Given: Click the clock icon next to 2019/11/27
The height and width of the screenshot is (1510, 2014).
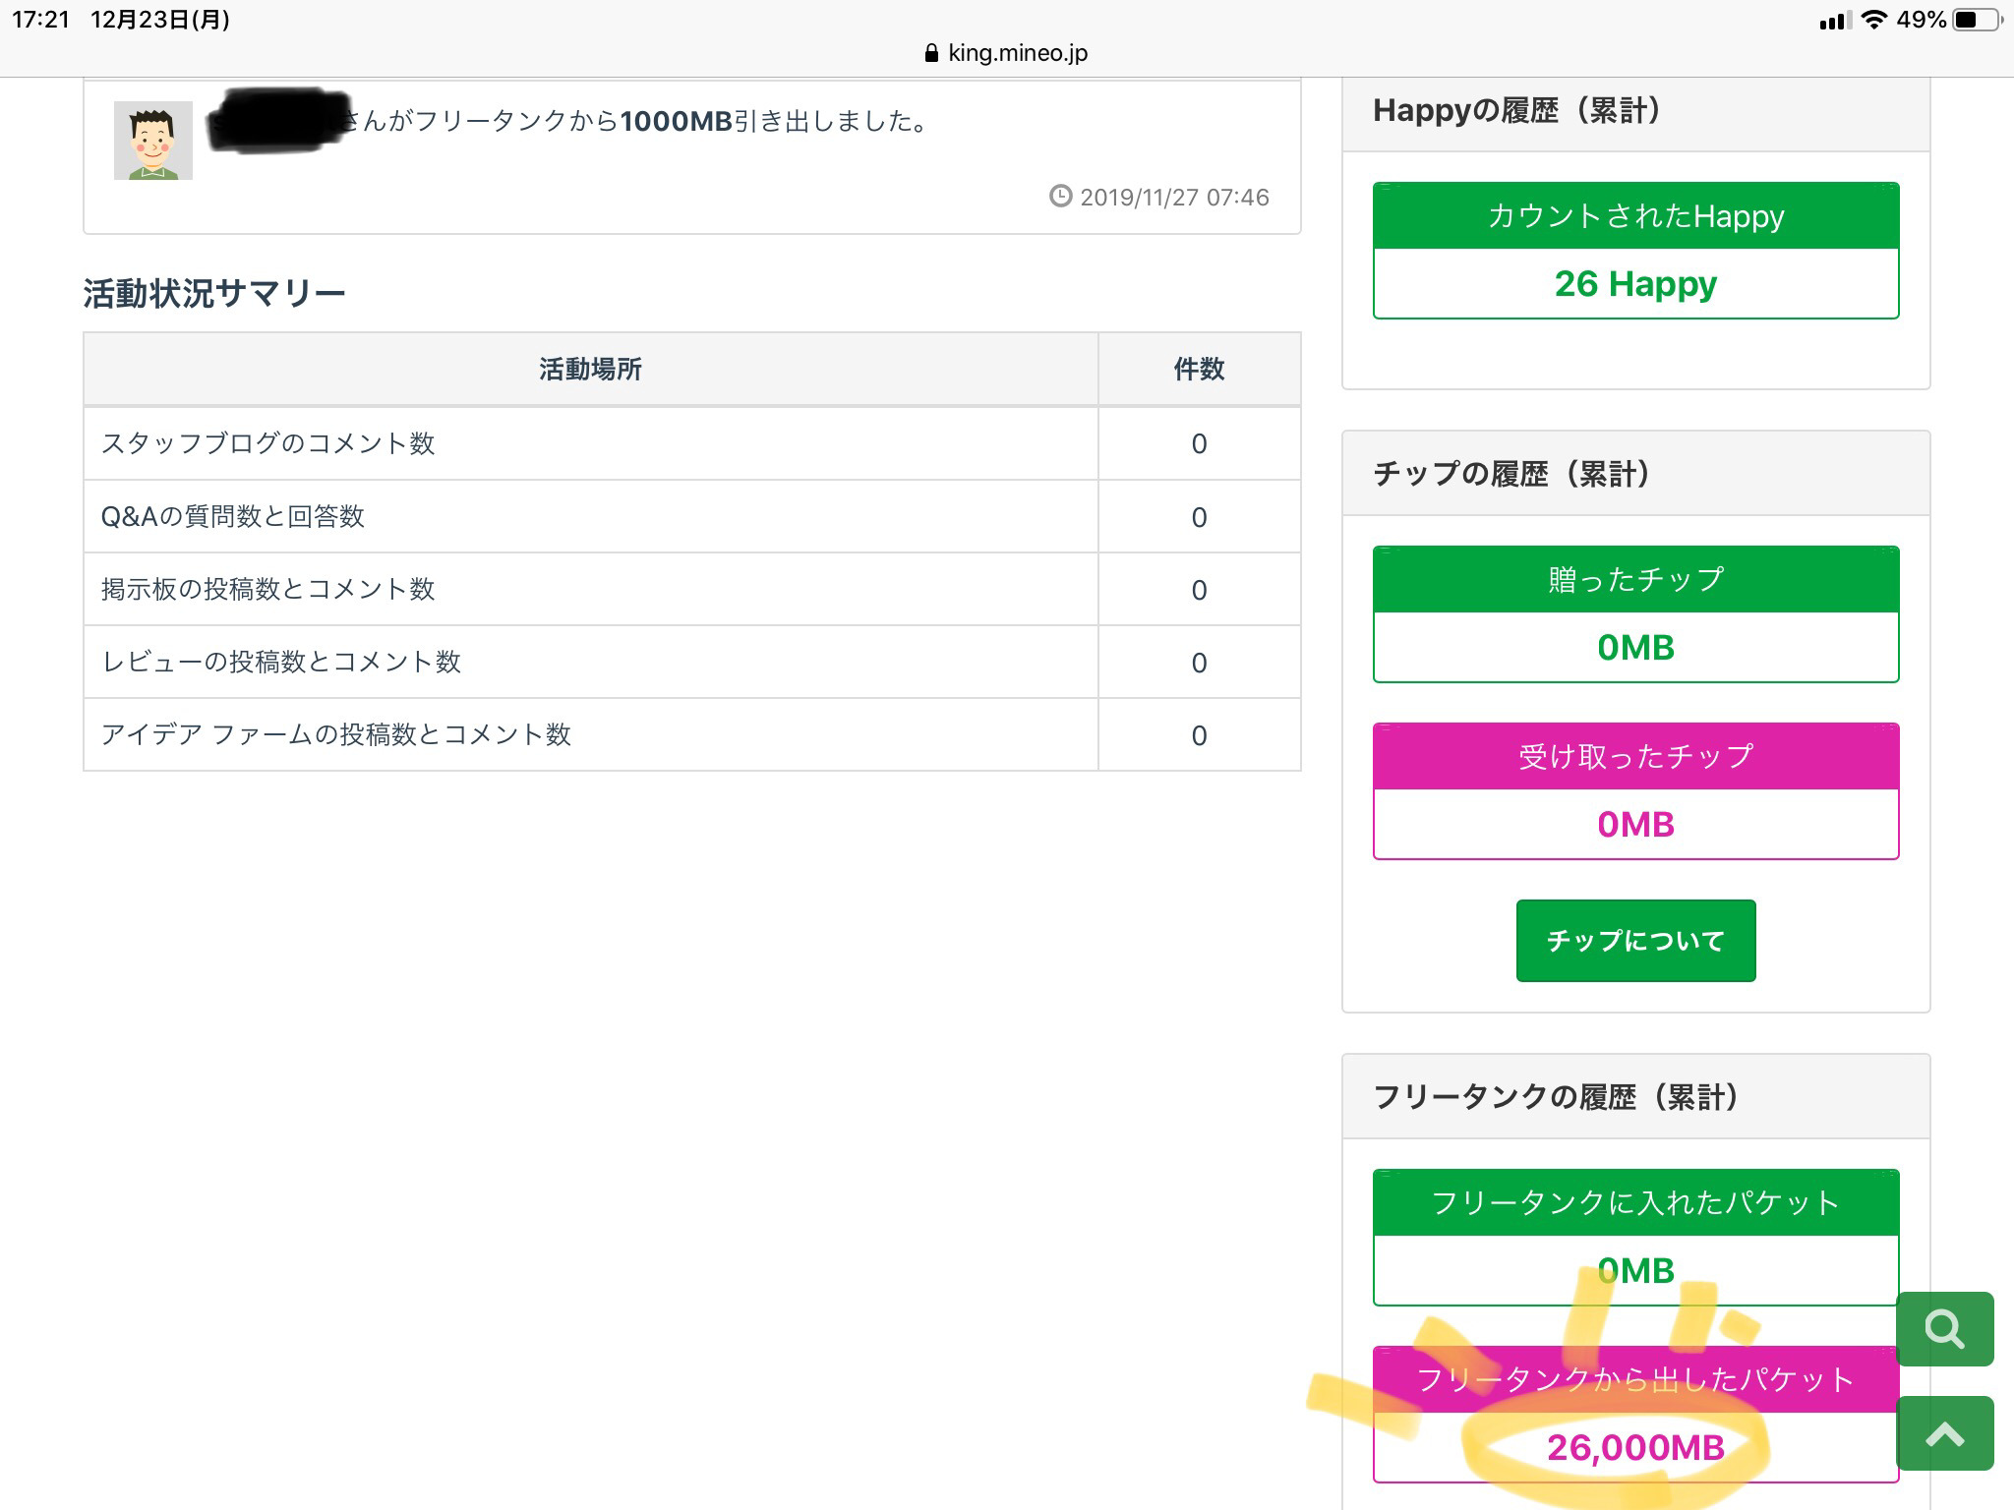Looking at the screenshot, I should pos(1060,196).
